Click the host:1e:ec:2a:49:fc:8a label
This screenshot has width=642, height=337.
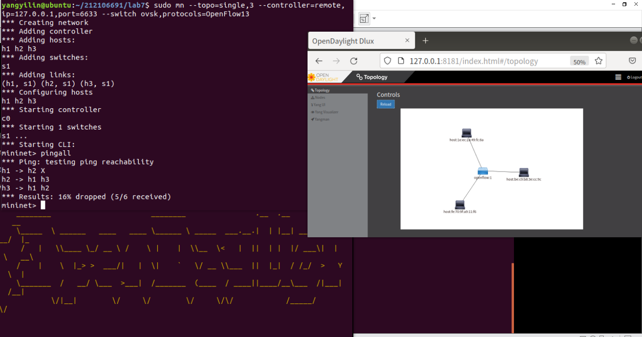coord(466,140)
